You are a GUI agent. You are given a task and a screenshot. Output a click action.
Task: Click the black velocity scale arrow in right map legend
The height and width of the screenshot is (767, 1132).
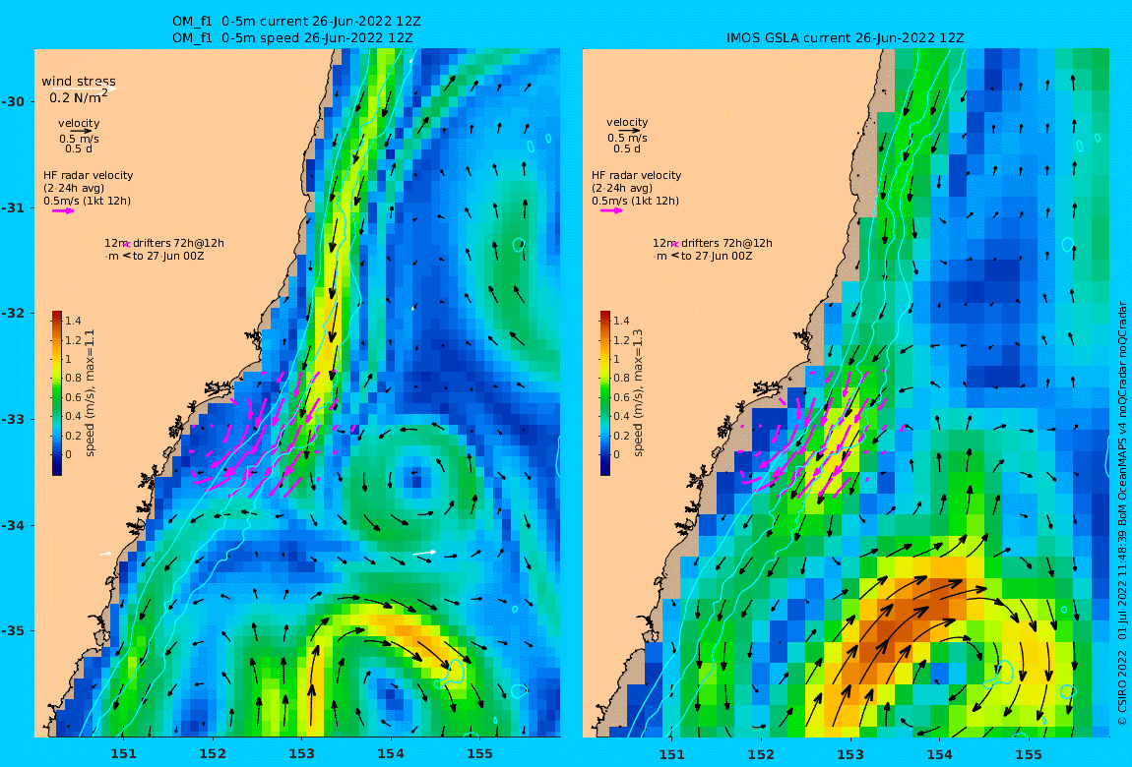628,131
